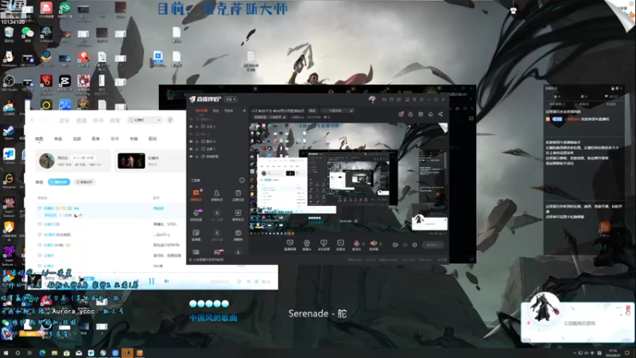Mute the microphone in the streaming app
Screen dimensions: 636x358
click(x=356, y=243)
